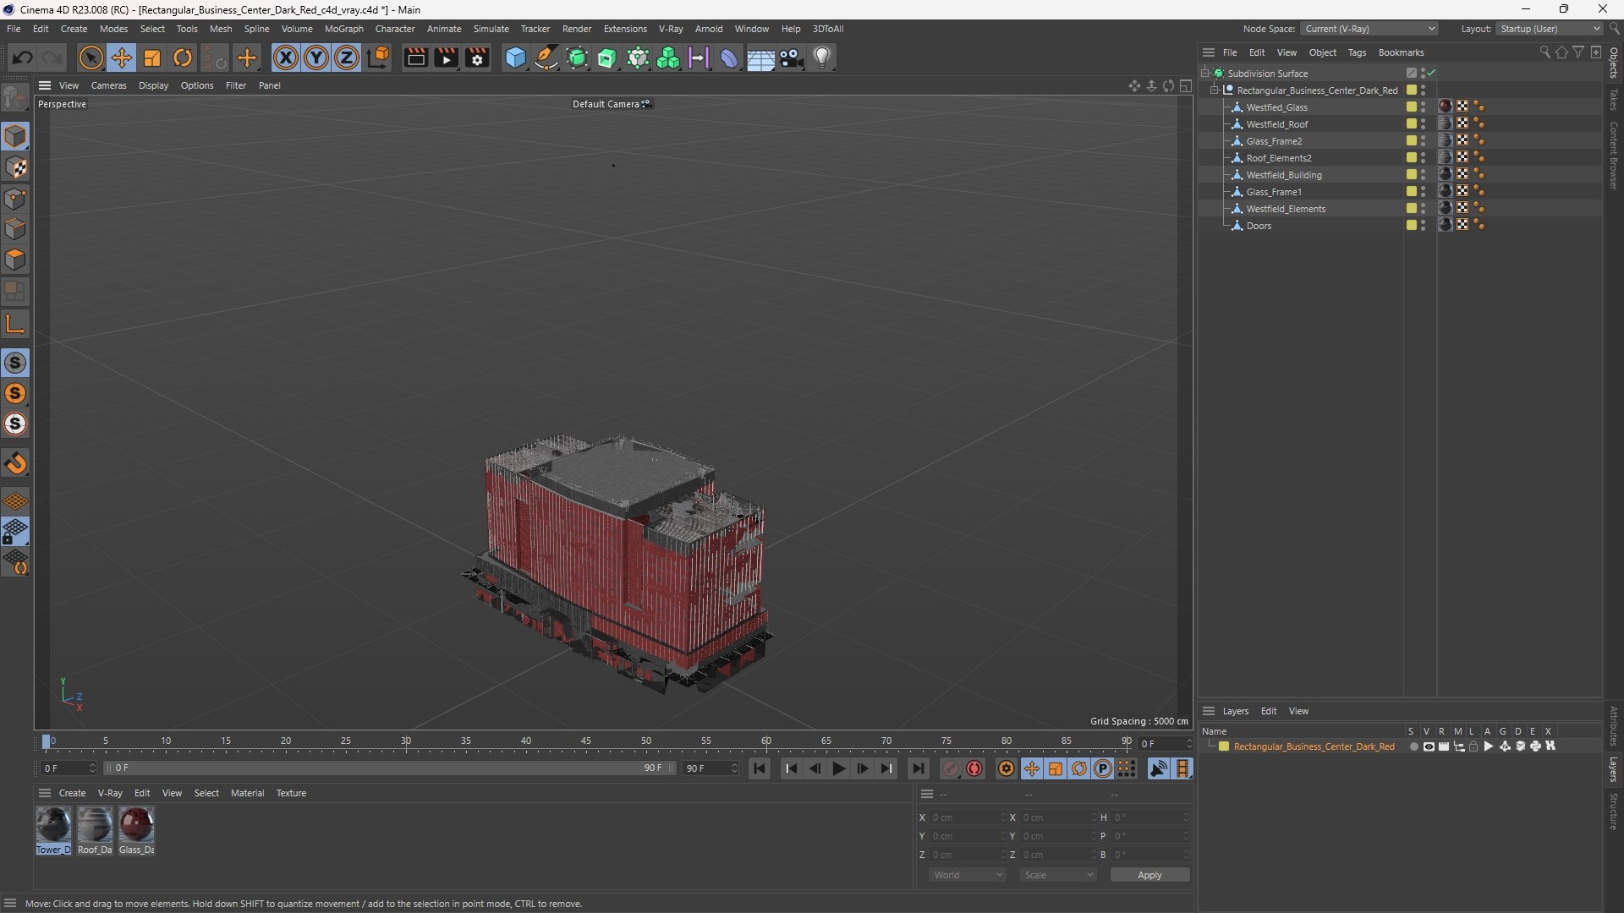1624x913 pixels.
Task: Open Edit Render Settings icon
Action: [x=477, y=57]
